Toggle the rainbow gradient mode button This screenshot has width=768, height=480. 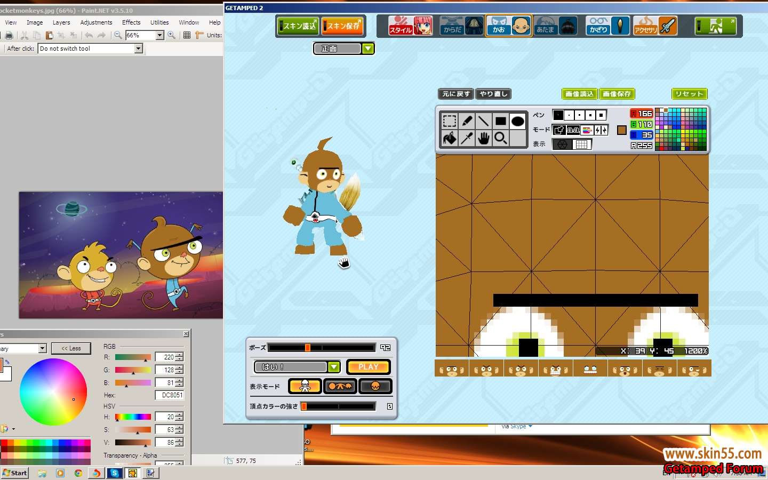587,130
